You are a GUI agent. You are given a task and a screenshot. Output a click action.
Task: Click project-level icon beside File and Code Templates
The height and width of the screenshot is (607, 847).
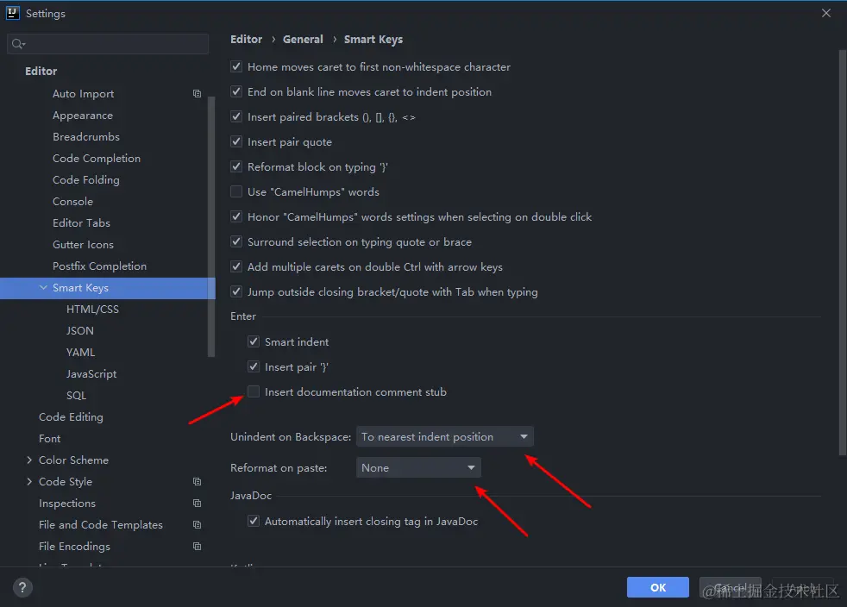coord(198,524)
